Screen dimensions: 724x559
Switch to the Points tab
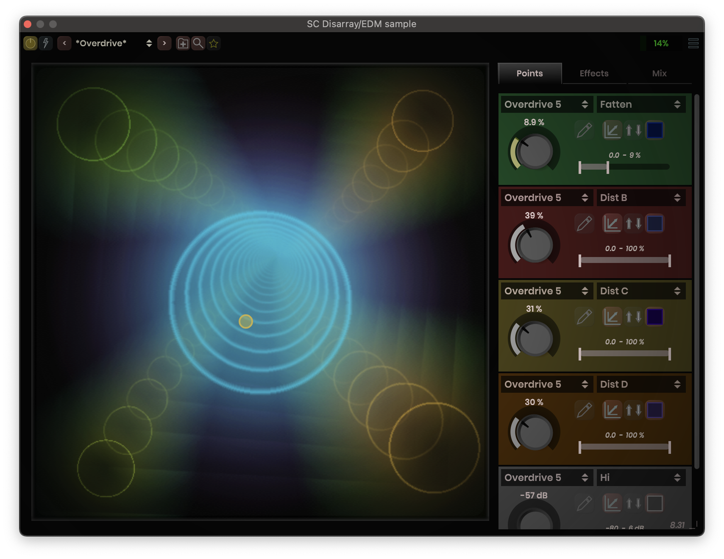pyautogui.click(x=530, y=73)
